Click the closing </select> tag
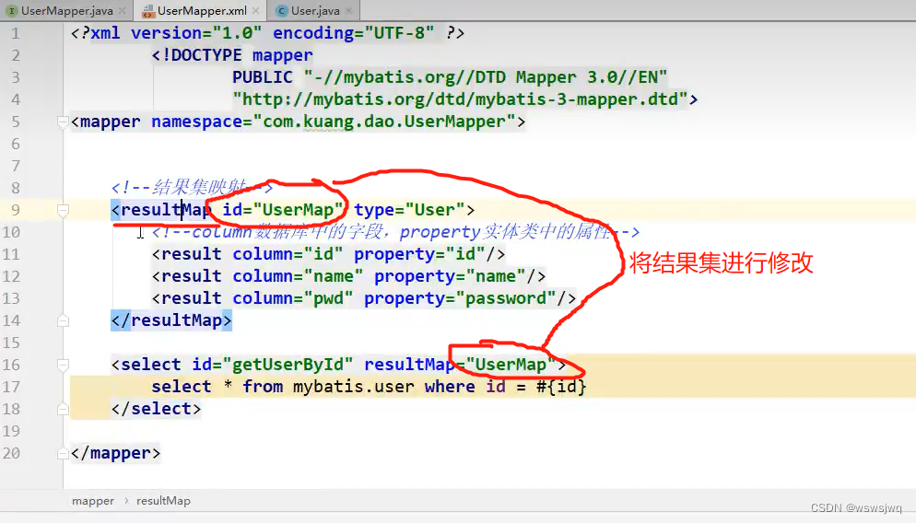This screenshot has width=916, height=523. [x=156, y=409]
